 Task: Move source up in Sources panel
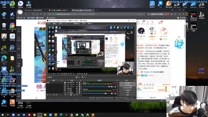tap(74, 95)
